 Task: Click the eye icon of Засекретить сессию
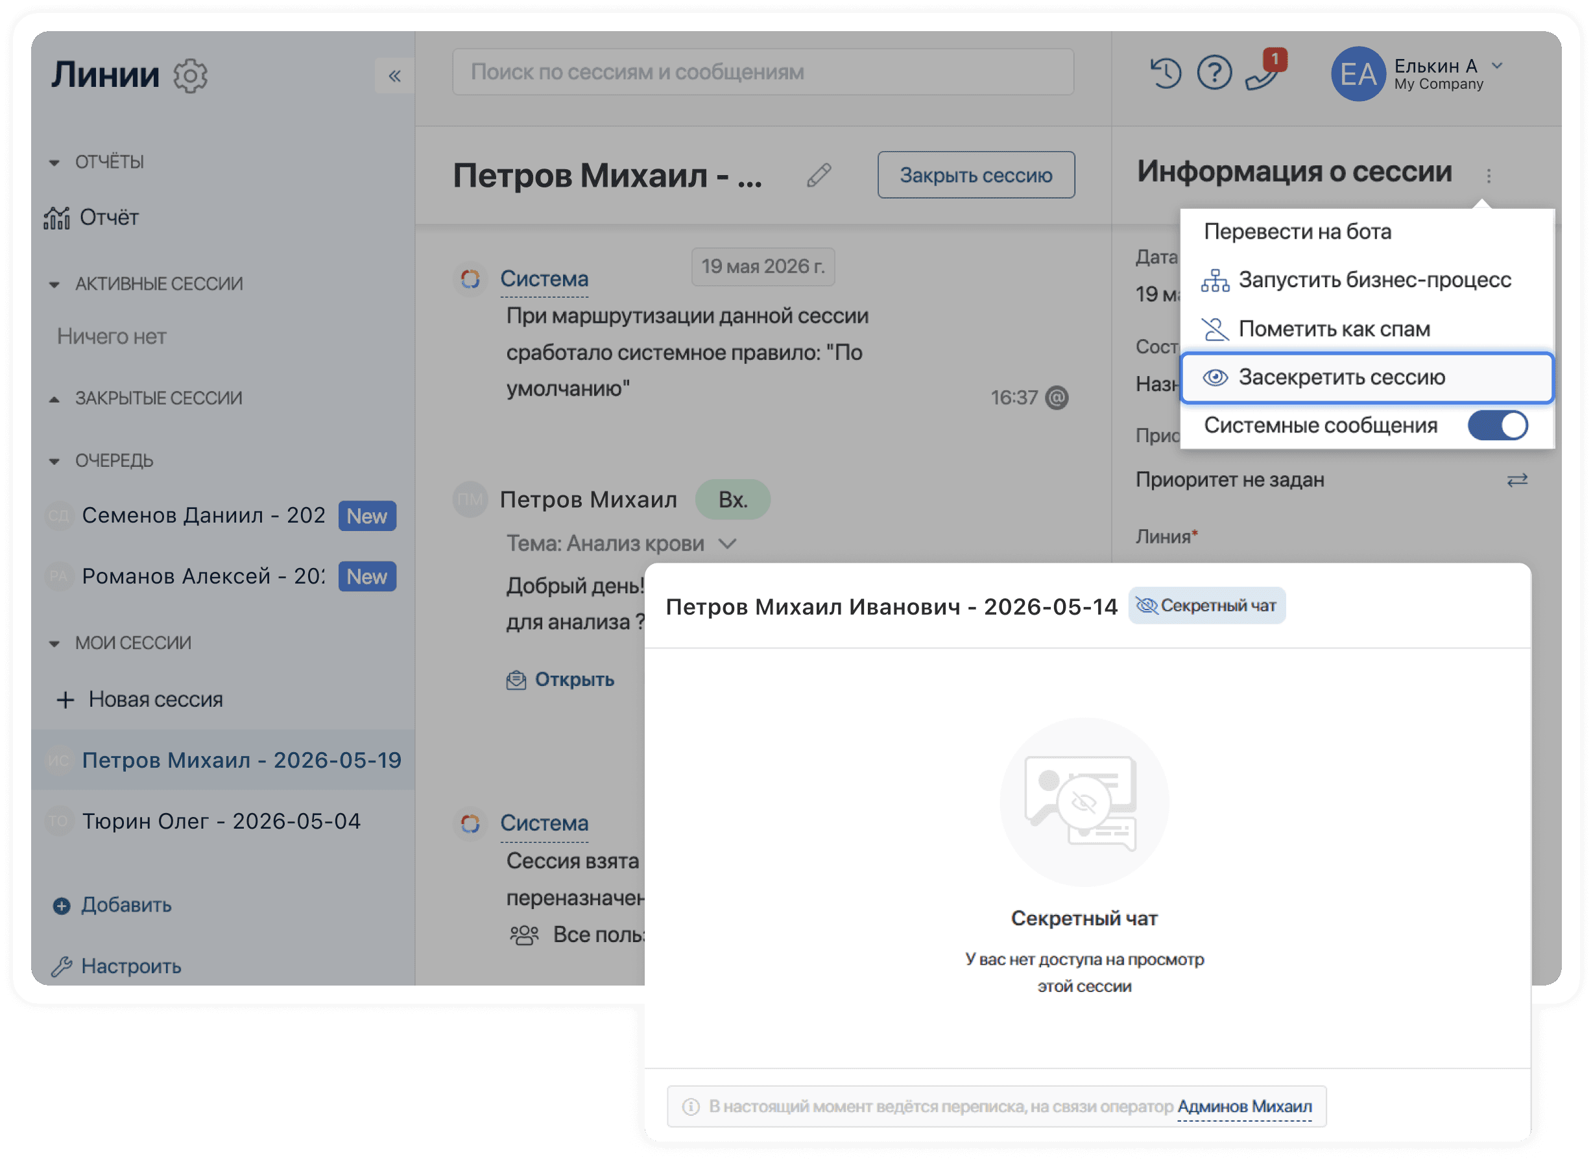tap(1215, 378)
